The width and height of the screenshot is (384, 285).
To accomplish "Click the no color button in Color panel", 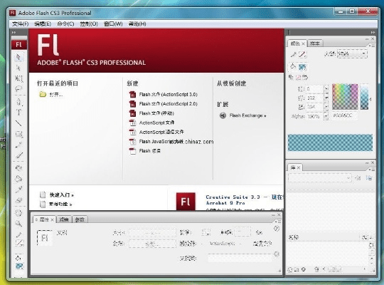I will 298,78.
